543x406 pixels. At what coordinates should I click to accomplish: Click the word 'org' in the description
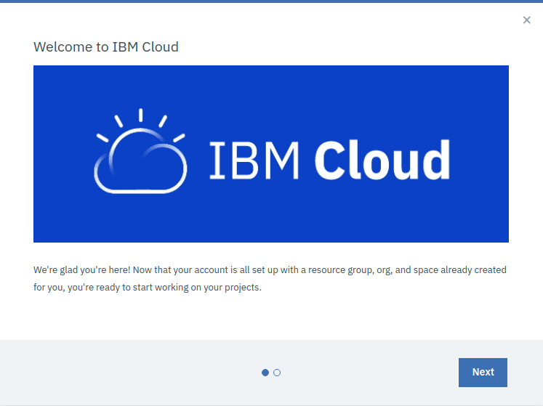pos(385,269)
